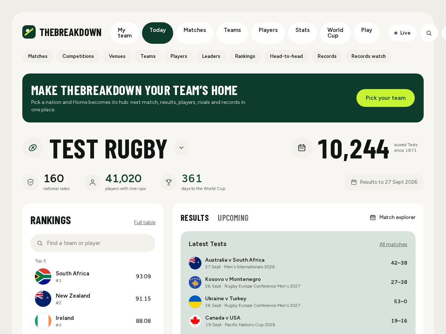The width and height of the screenshot is (446, 334).
Task: Click Ireland's 88.08 rating
Action: (x=143, y=321)
